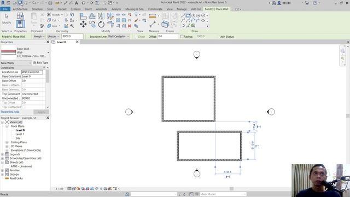Viewport: 350px width, 197px height.
Task: Click the red Delete X icon
Action: click(129, 26)
